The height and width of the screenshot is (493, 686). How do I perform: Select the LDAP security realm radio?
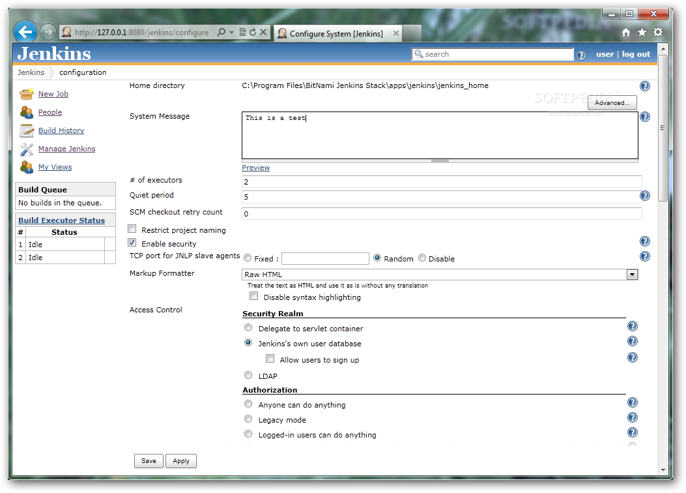pyautogui.click(x=248, y=375)
